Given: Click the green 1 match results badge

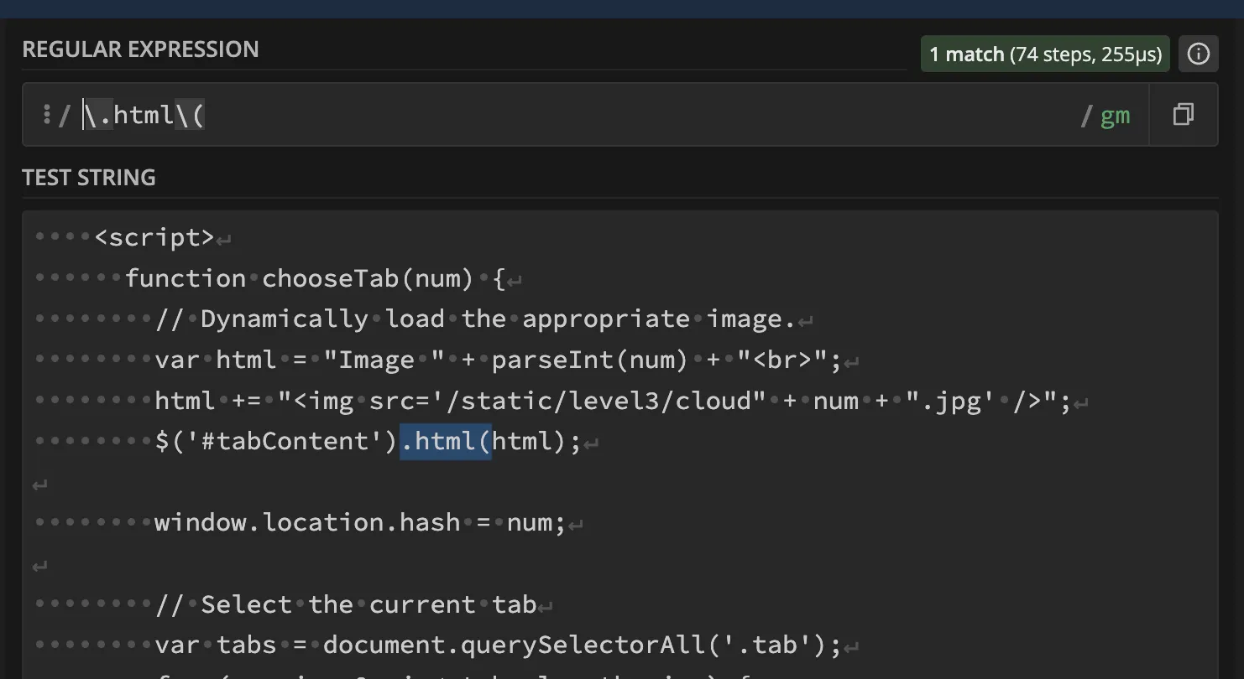Looking at the screenshot, I should click(1044, 53).
